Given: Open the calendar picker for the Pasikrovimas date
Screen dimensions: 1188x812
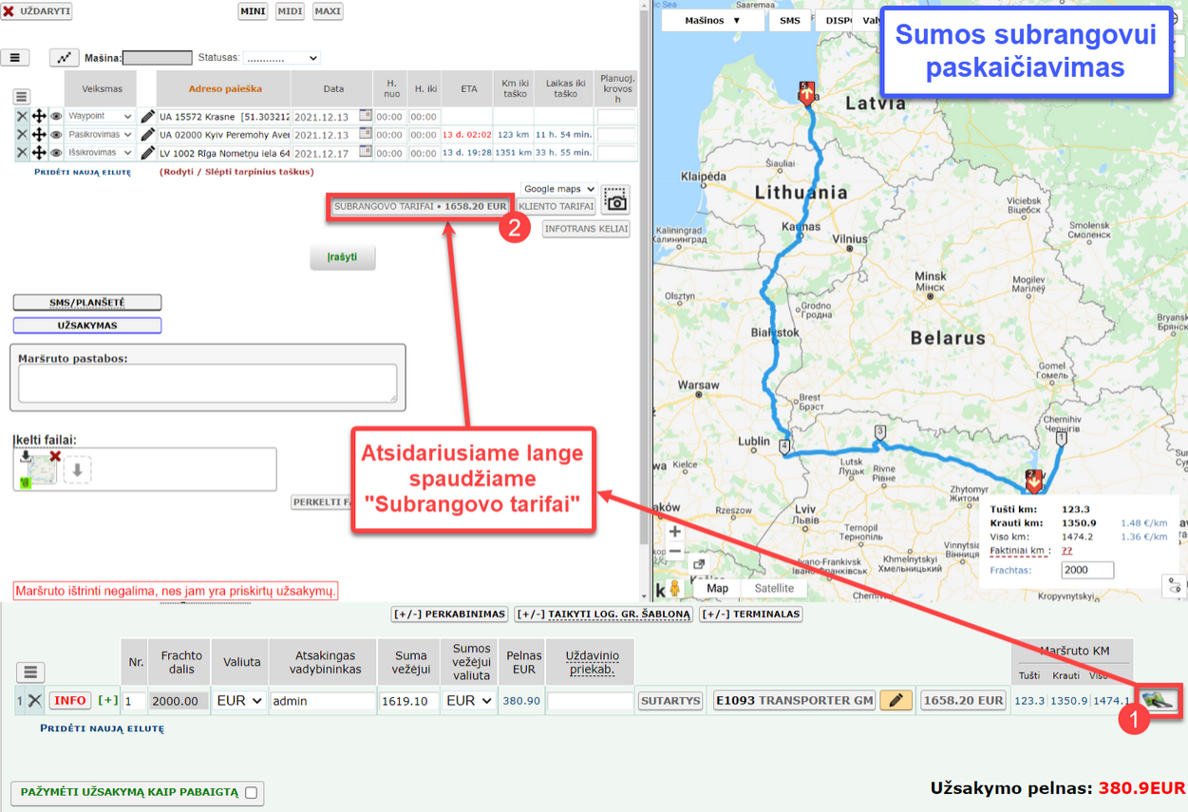Looking at the screenshot, I should click(x=366, y=134).
